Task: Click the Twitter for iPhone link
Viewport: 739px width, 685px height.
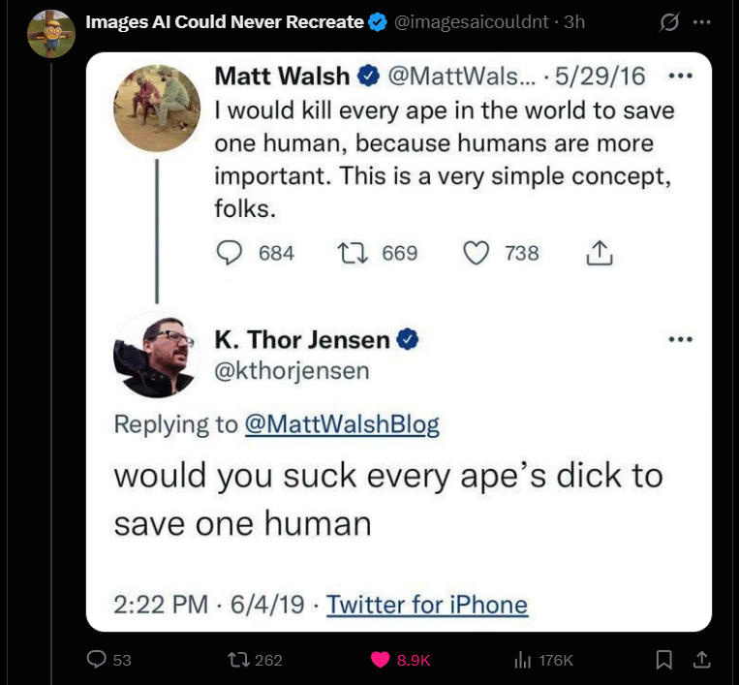Action: 427,605
